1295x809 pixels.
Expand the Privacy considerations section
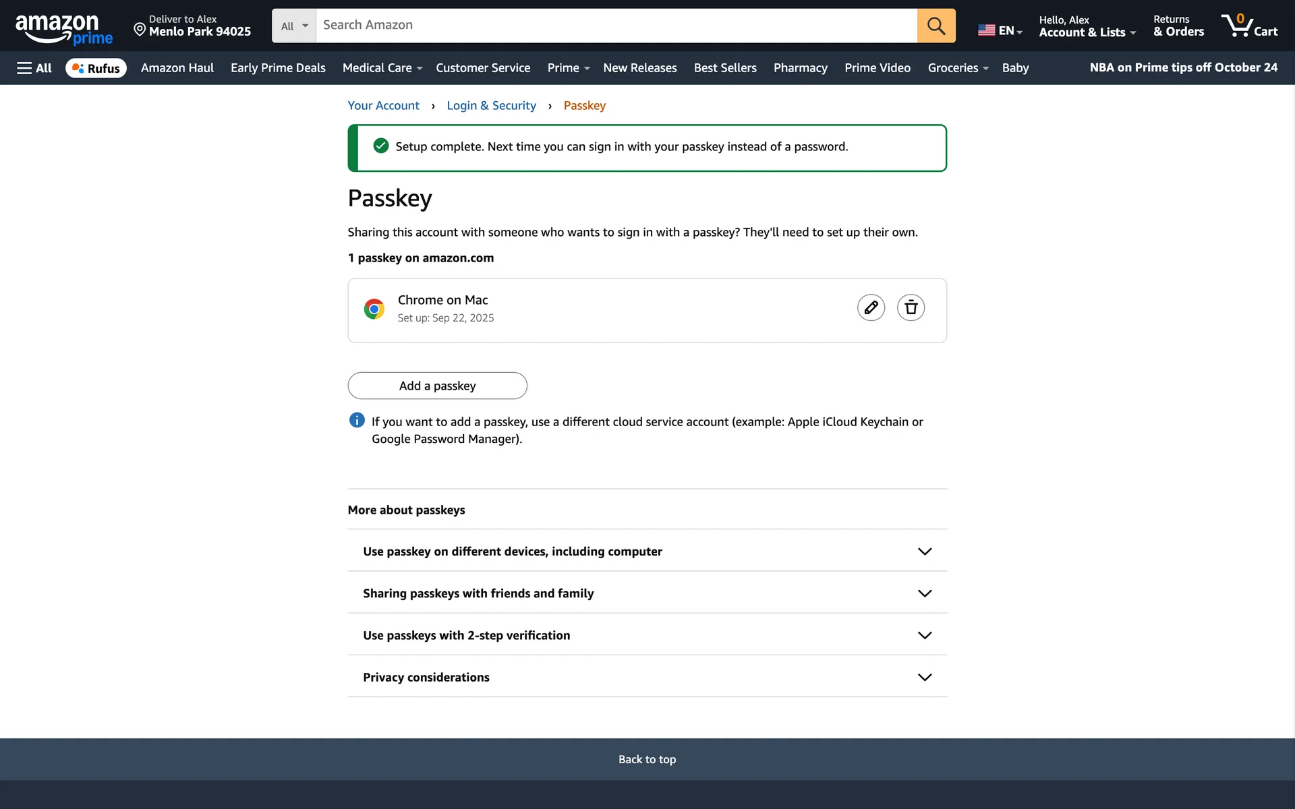point(924,677)
